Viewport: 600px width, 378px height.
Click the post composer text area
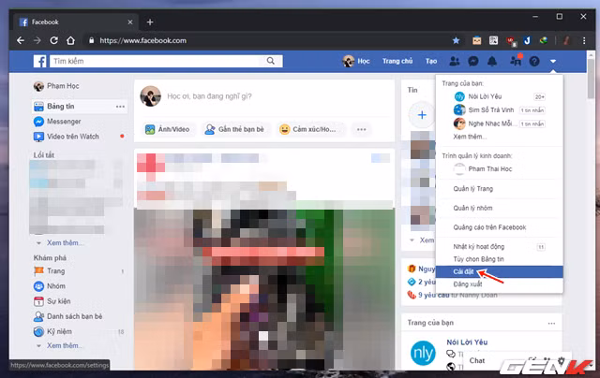point(209,96)
